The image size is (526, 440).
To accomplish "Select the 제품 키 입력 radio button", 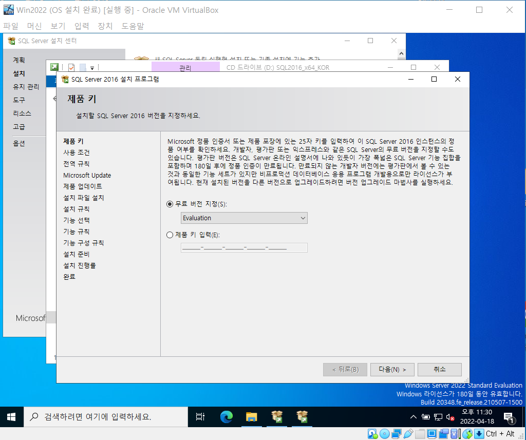I will point(170,235).
